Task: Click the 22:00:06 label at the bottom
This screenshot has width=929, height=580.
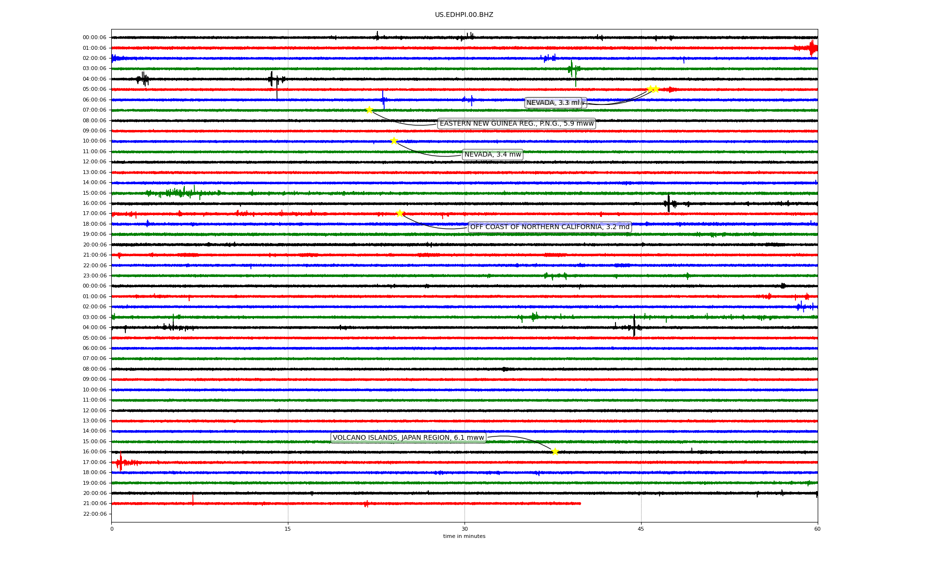Action: coord(94,514)
